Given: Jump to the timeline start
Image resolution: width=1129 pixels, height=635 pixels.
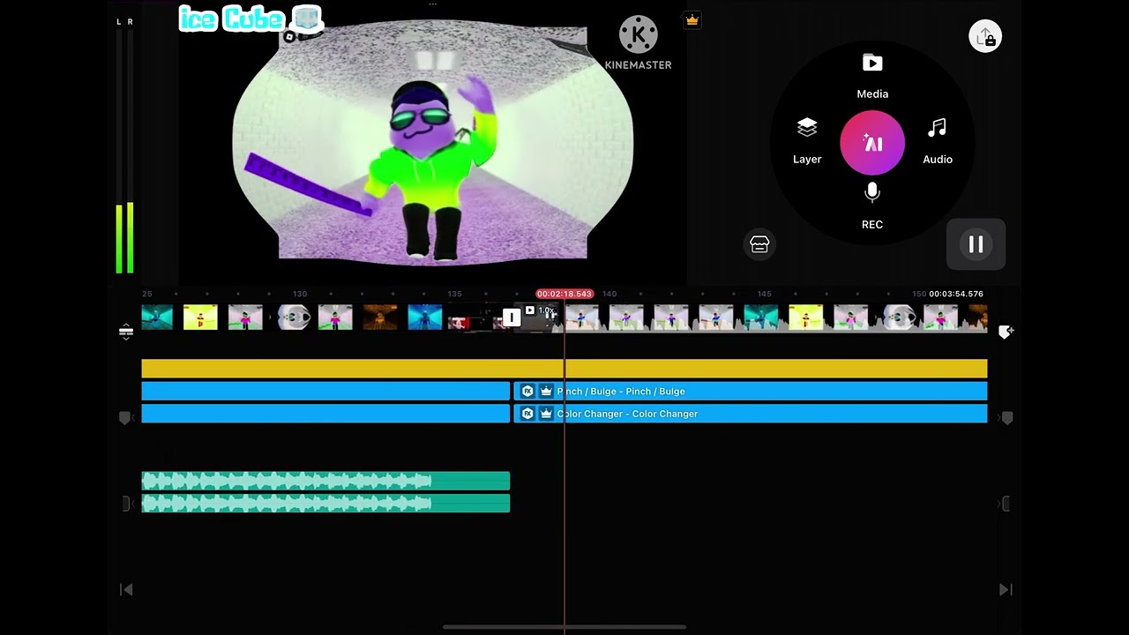Looking at the screenshot, I should click(x=126, y=589).
